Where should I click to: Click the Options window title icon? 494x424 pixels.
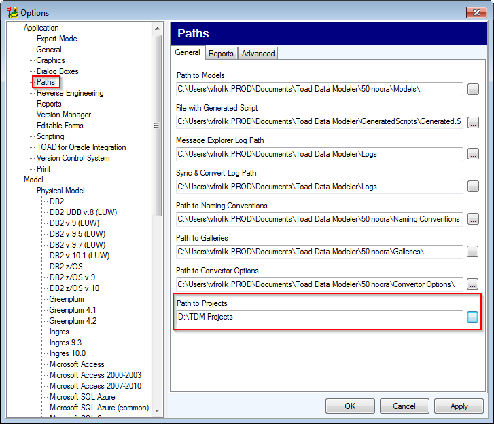pyautogui.click(x=13, y=12)
